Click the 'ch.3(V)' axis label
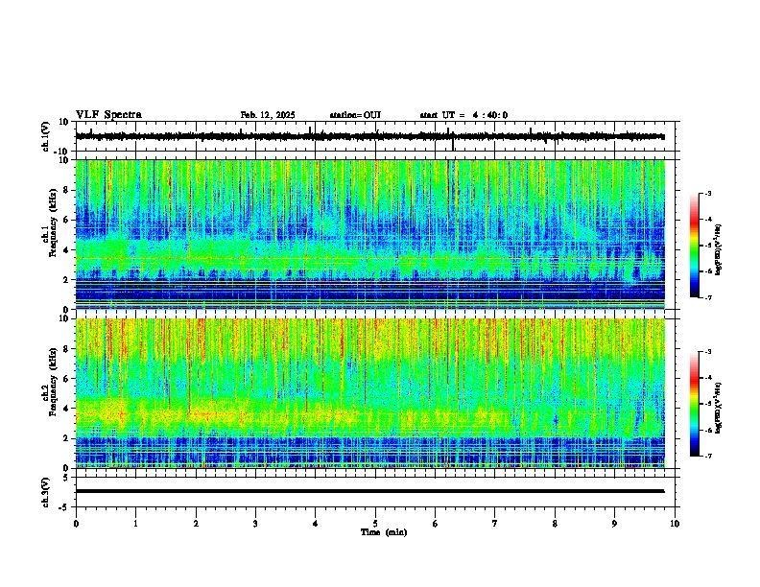This screenshot has height=587, width=760. (x=46, y=492)
